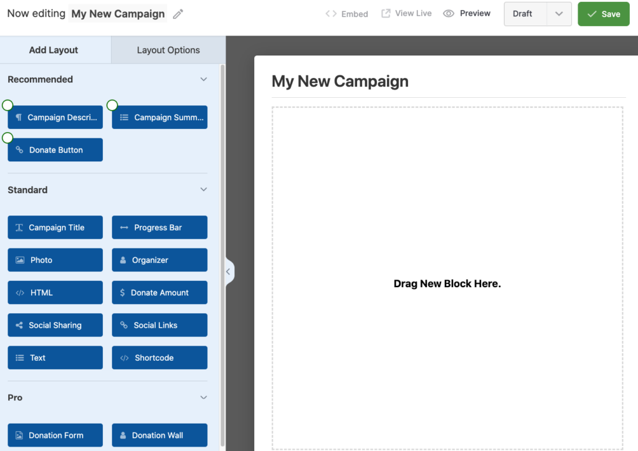Click the pencil icon to rename campaign
The image size is (638, 451).
[x=178, y=14]
